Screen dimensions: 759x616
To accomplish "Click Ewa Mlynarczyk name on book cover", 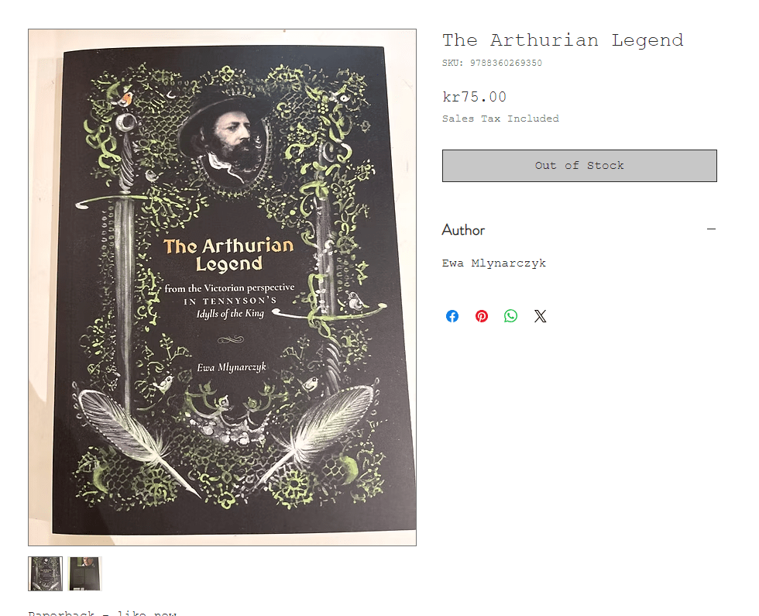I will (232, 367).
